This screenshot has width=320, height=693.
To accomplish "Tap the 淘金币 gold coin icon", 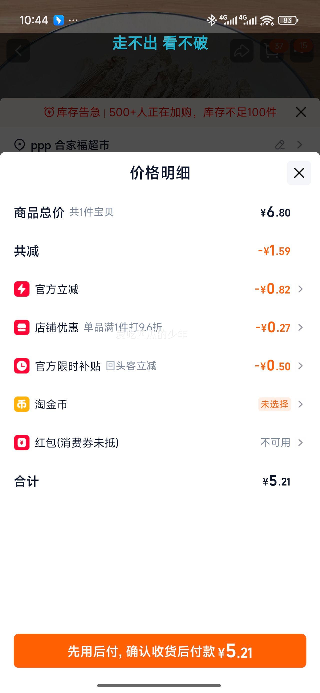I will tap(22, 404).
